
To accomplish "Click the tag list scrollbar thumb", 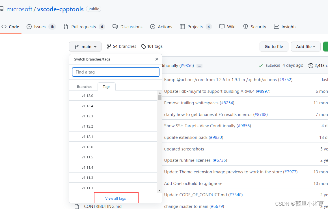I will click(159, 98).
